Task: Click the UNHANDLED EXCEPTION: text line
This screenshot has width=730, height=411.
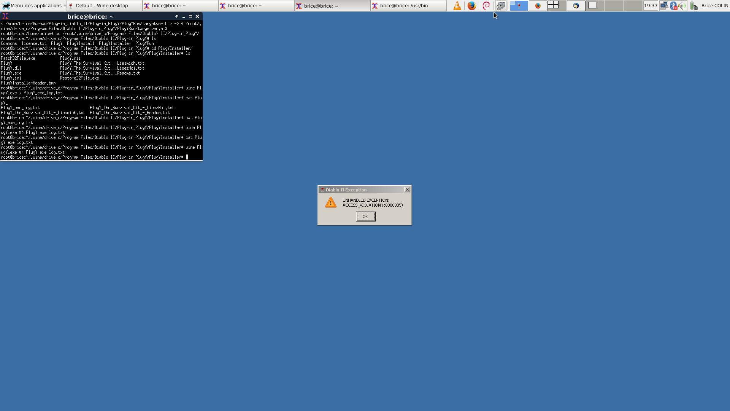Action: pyautogui.click(x=366, y=200)
